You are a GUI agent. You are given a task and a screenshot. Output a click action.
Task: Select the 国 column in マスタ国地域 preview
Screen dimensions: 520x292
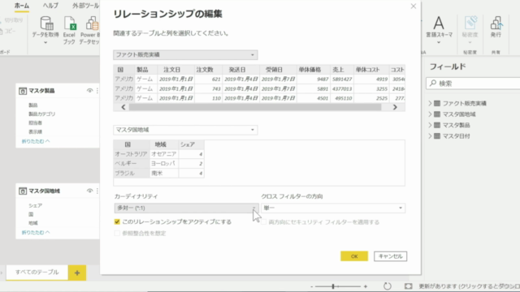(x=128, y=144)
